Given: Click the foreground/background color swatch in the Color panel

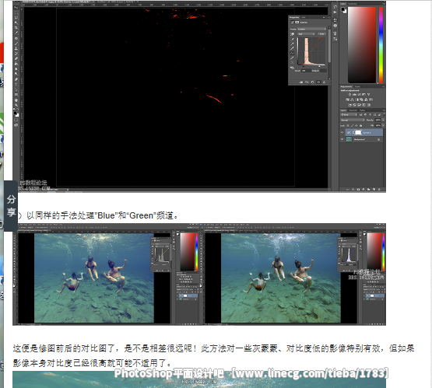Looking at the screenshot, I should coord(344,10).
